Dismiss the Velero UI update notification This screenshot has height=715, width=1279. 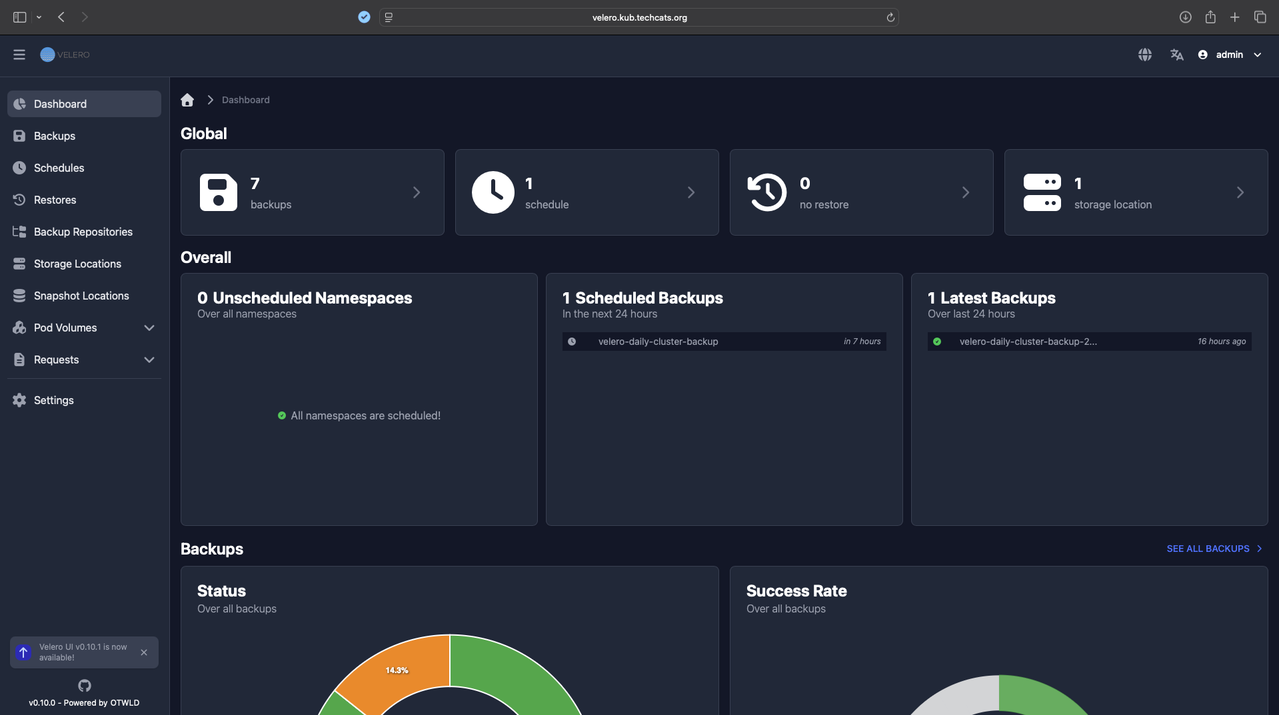coord(143,652)
